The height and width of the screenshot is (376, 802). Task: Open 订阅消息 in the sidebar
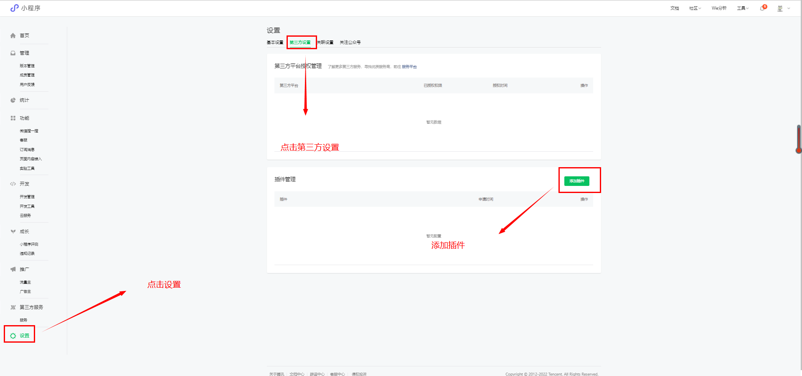coord(27,150)
